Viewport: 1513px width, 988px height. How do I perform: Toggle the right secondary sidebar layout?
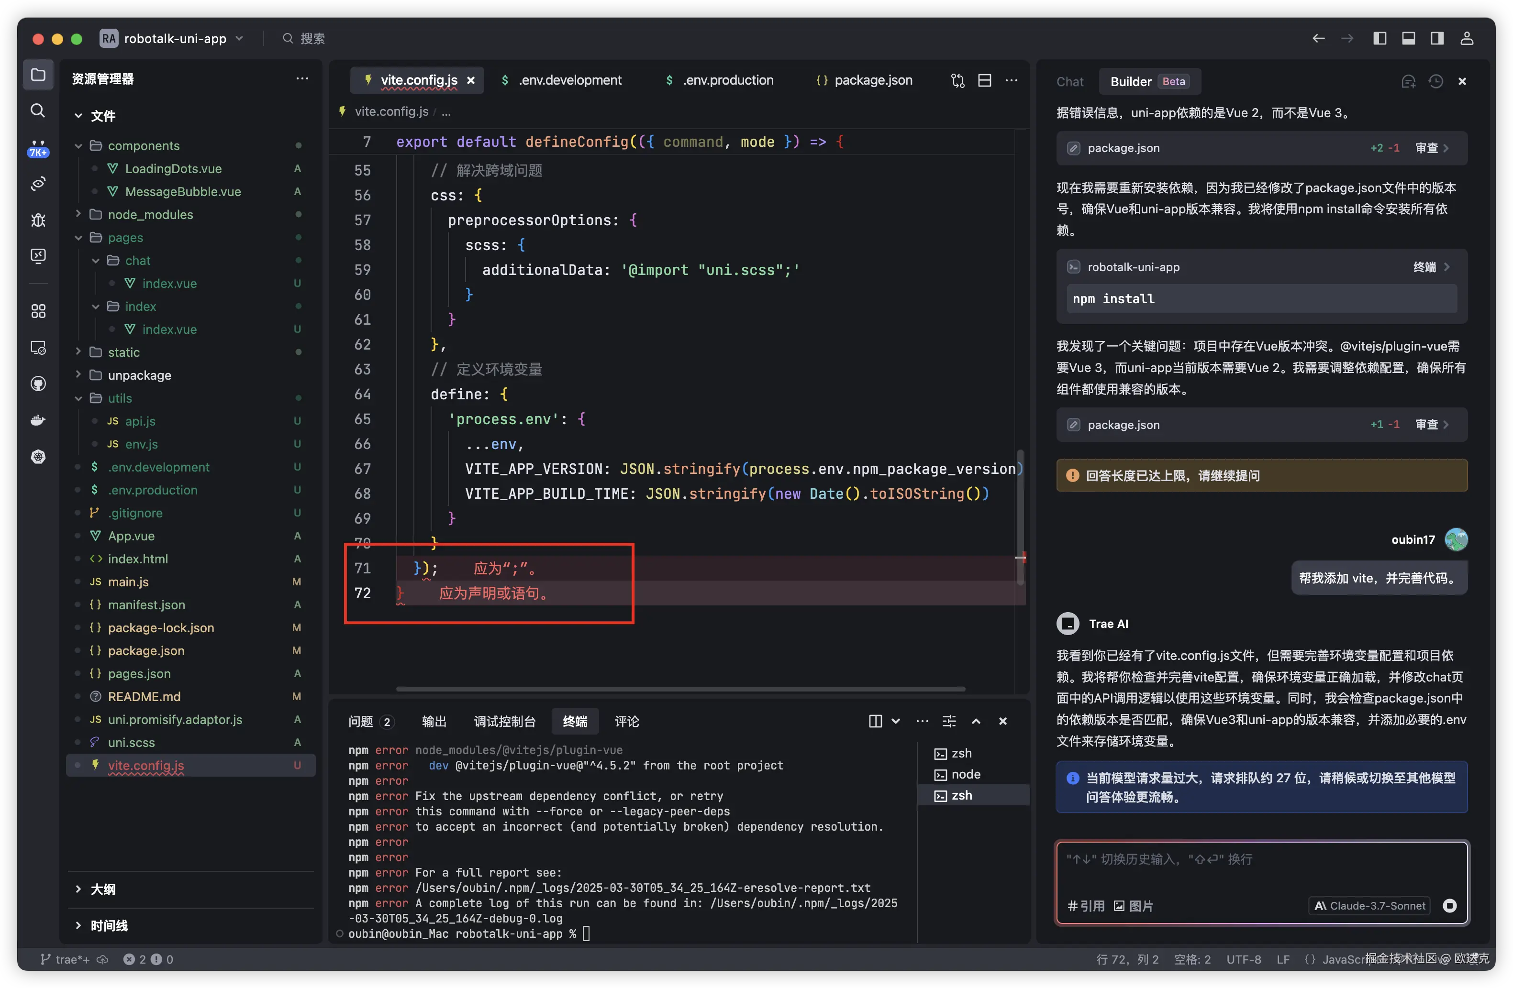tap(1437, 38)
